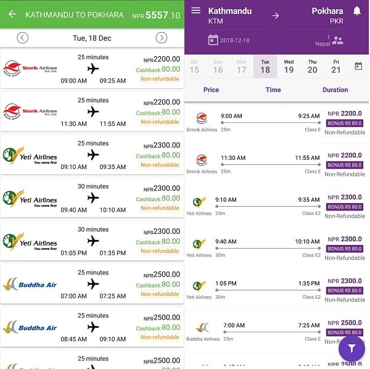This screenshot has width=370, height=369.
Task: Open the calendar icon beside Fri 21
Action: coord(358,66)
